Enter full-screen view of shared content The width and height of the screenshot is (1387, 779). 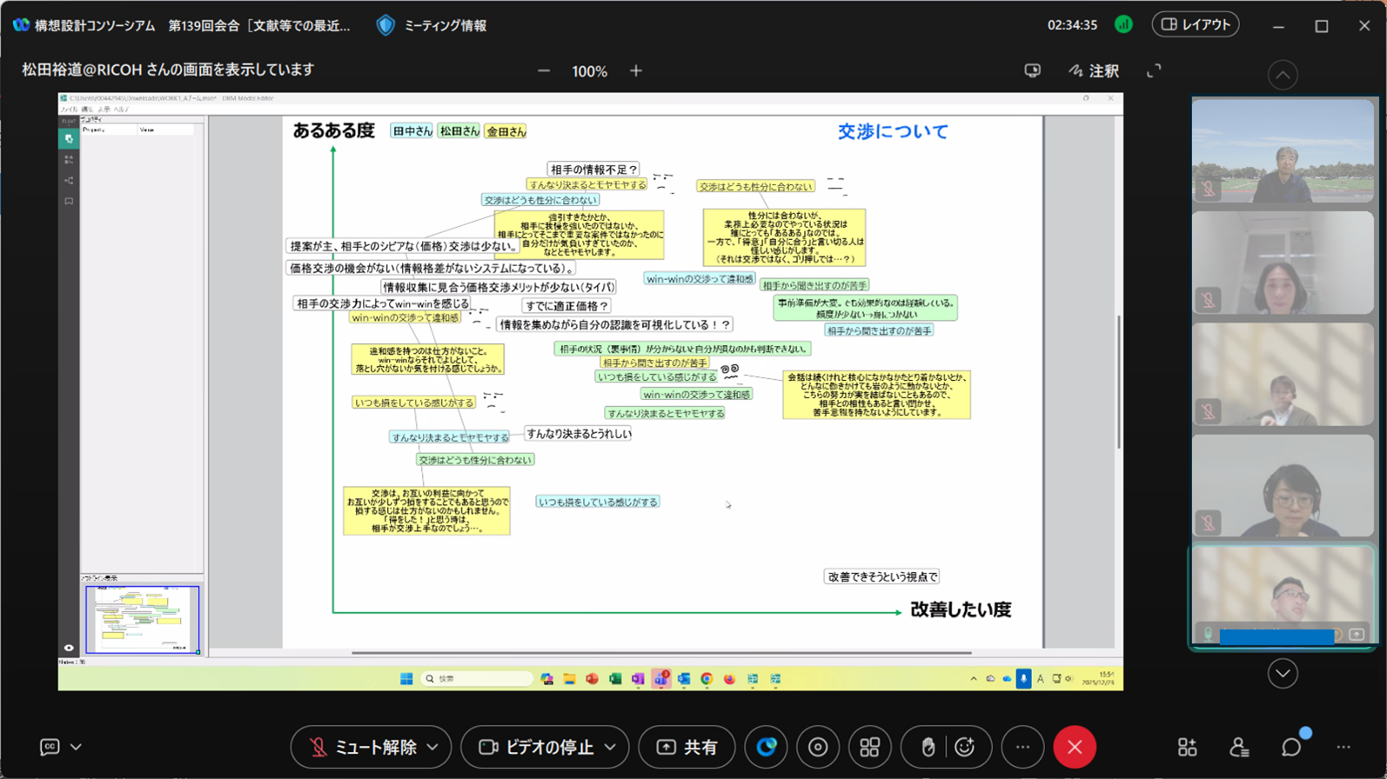tap(1154, 71)
